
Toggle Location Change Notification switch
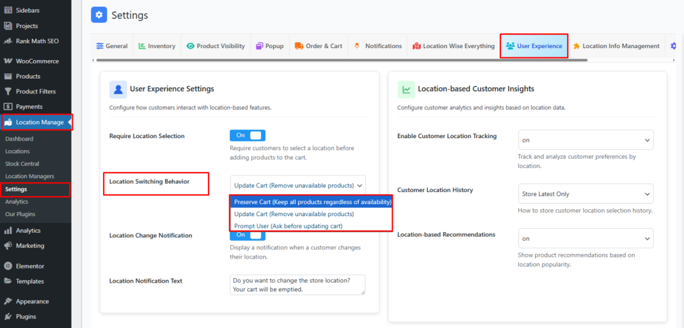pos(247,235)
